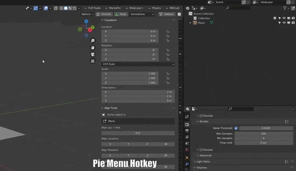The height and width of the screenshot is (171, 296).
Task: Open the RBDLab menu
Action: click(x=172, y=8)
